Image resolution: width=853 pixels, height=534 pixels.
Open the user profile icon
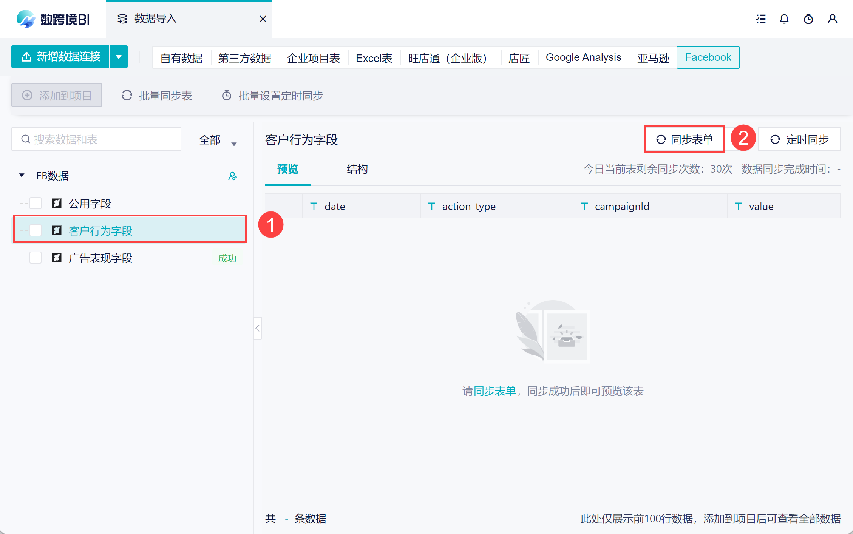point(832,19)
